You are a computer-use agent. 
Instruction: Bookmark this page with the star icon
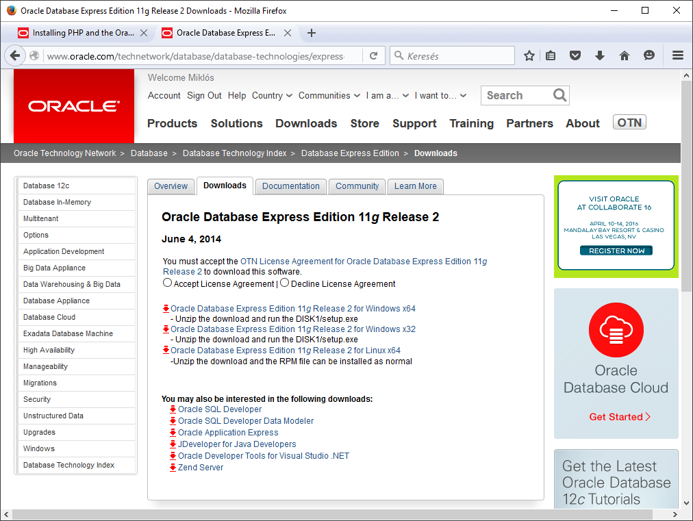[529, 55]
